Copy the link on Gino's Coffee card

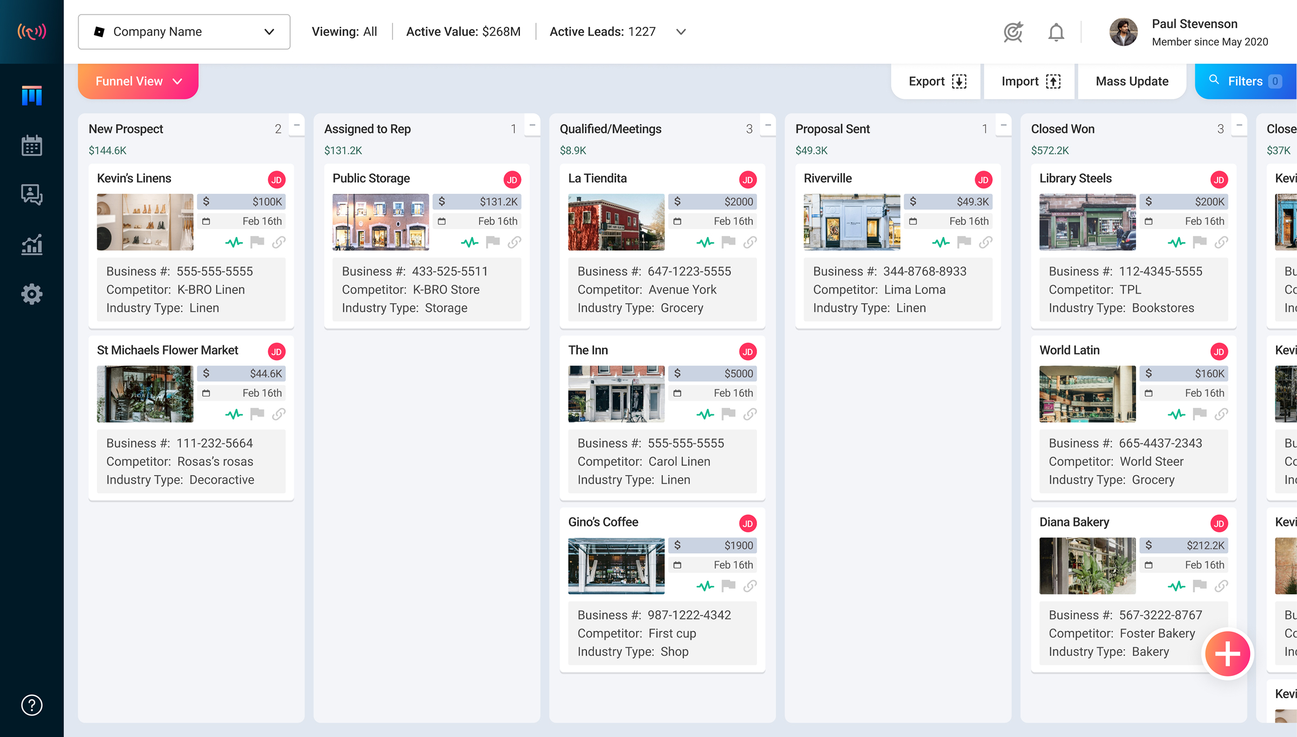(750, 586)
